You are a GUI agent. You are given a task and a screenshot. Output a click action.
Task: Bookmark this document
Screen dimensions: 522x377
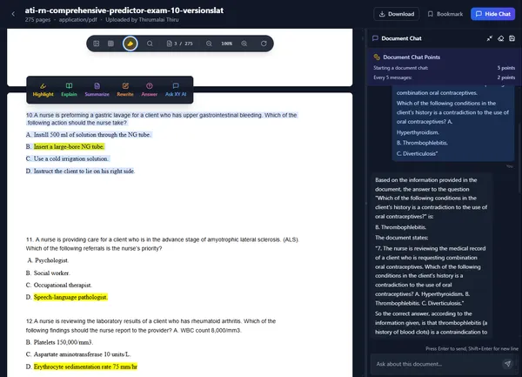[445, 14]
